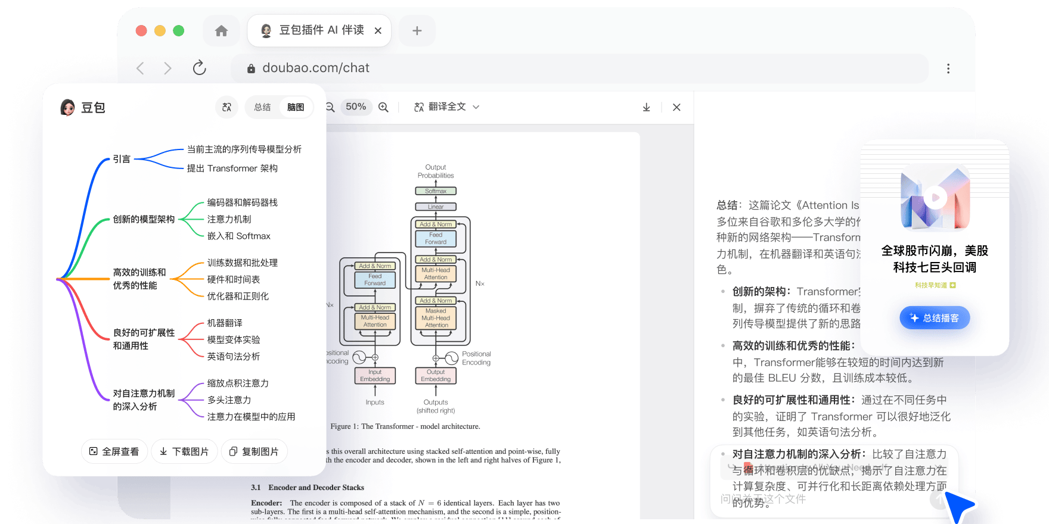Zoom out the PDF document
This screenshot has height=524, width=1049.
(330, 107)
